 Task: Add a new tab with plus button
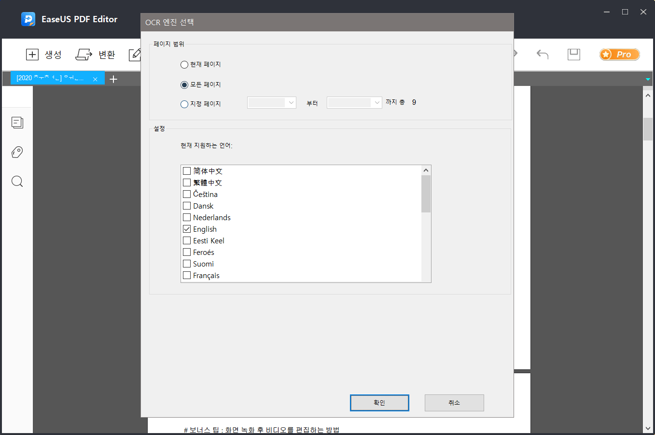pyautogui.click(x=113, y=79)
